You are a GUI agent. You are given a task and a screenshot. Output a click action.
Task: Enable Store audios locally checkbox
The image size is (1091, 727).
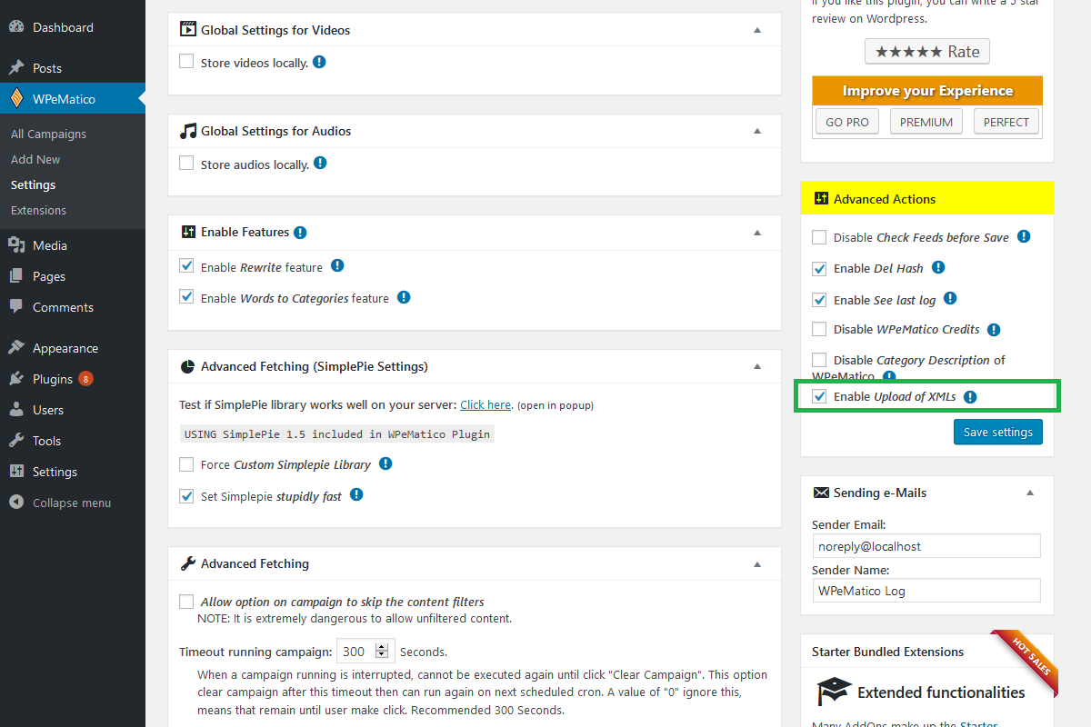pos(186,163)
